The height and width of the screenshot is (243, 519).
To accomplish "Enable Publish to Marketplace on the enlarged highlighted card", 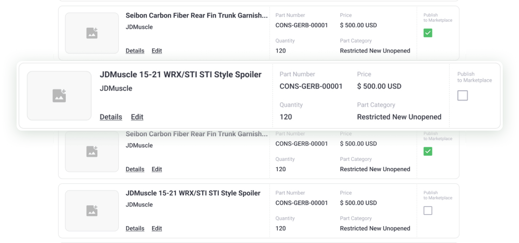I will pyautogui.click(x=462, y=96).
